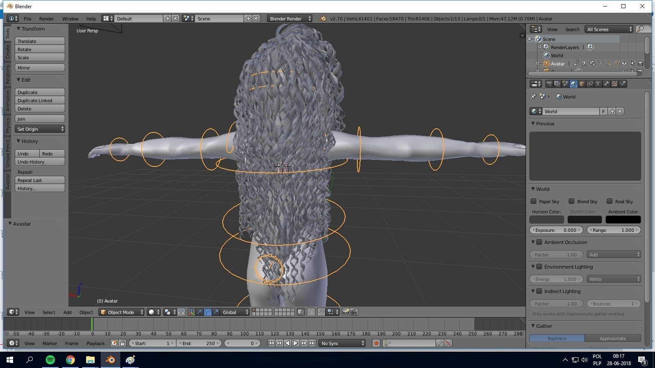Viewport: 655px width, 368px height.
Task: Enable the Paper Sky checkbox
Action: click(x=533, y=201)
